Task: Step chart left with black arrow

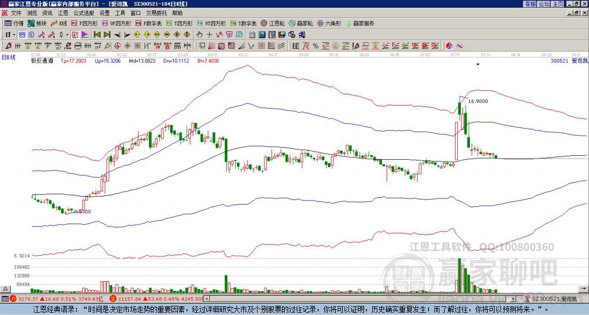Action: pyautogui.click(x=117, y=35)
